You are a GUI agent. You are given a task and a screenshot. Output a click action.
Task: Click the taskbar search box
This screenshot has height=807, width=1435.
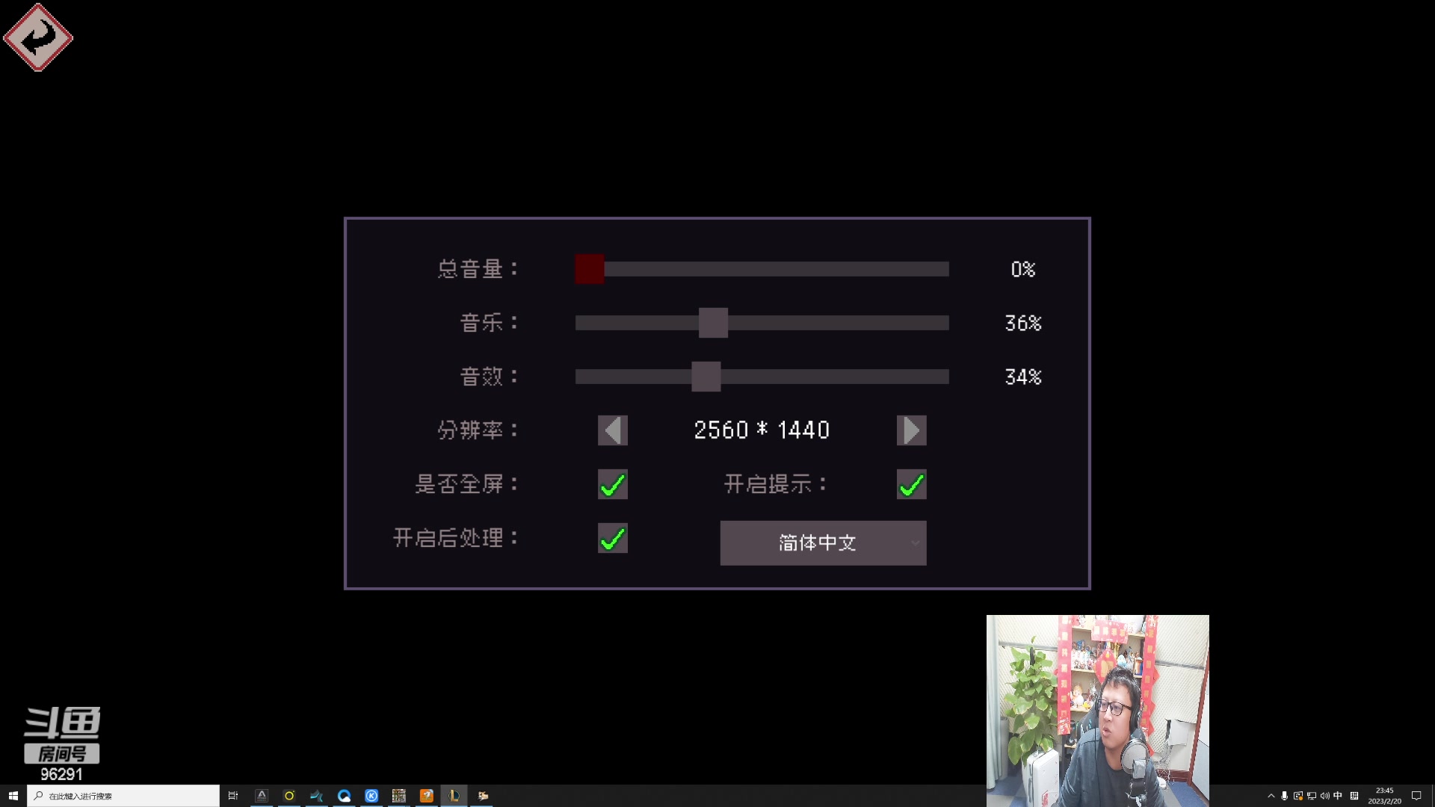coord(123,796)
